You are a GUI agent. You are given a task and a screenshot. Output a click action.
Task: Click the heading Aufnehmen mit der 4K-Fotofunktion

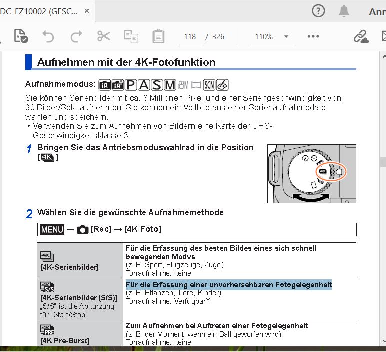point(126,62)
